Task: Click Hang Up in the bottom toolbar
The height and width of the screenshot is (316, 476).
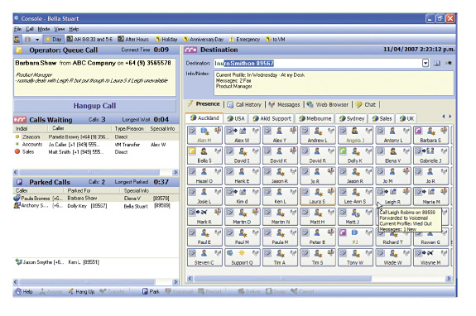Action: [x=81, y=292]
